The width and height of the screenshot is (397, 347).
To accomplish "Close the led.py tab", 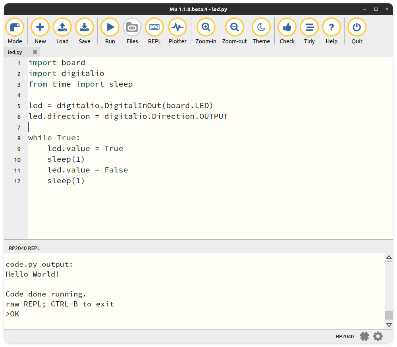I will click(35, 52).
